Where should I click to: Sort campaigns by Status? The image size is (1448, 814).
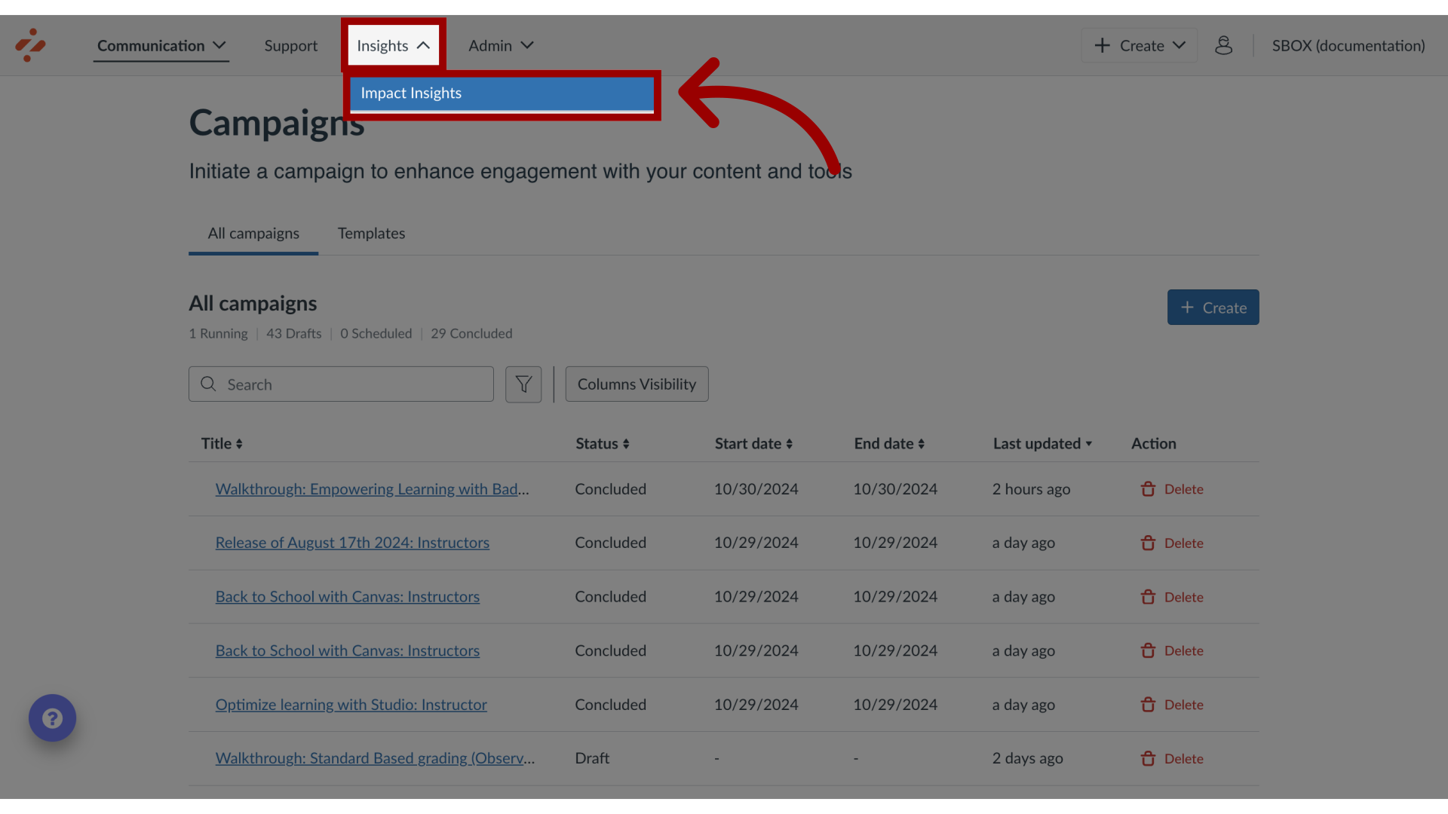pyautogui.click(x=603, y=443)
